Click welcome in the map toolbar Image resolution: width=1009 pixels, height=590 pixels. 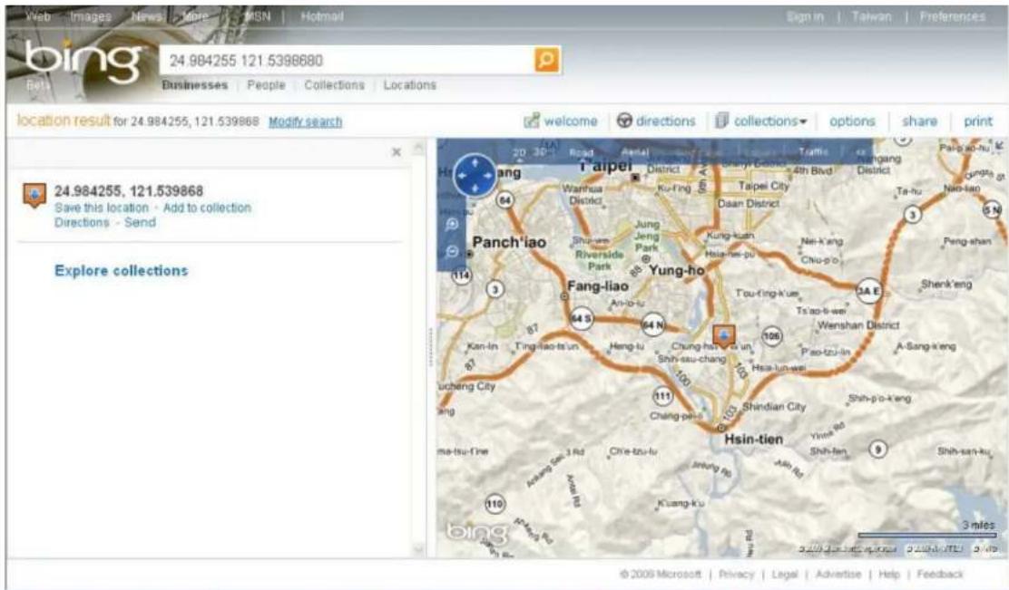571,121
